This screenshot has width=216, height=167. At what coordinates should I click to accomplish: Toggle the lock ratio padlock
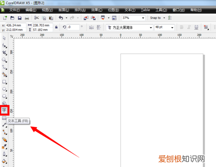coord(57,27)
